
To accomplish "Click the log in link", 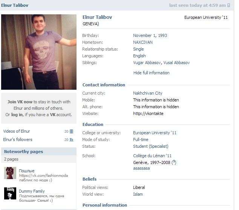I will 17,115.
